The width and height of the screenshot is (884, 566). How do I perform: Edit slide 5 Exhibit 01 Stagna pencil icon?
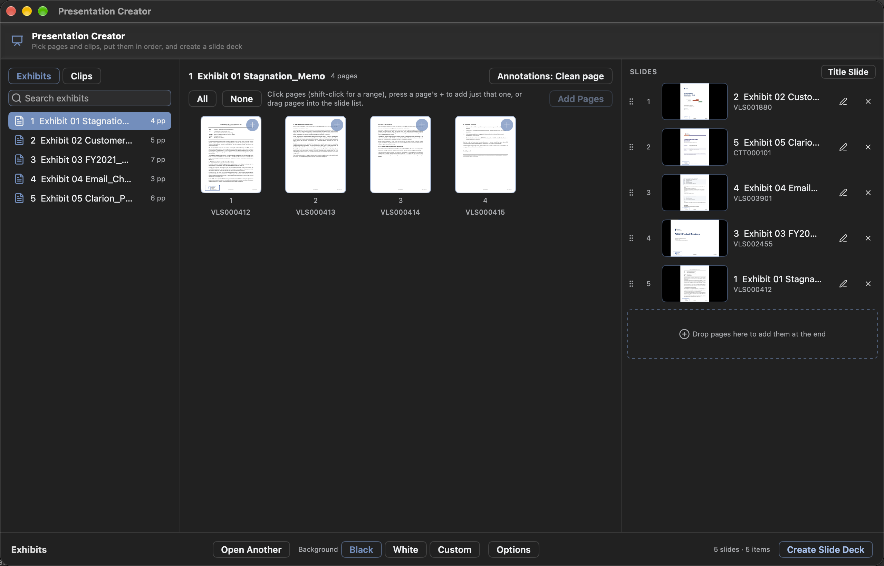click(843, 284)
